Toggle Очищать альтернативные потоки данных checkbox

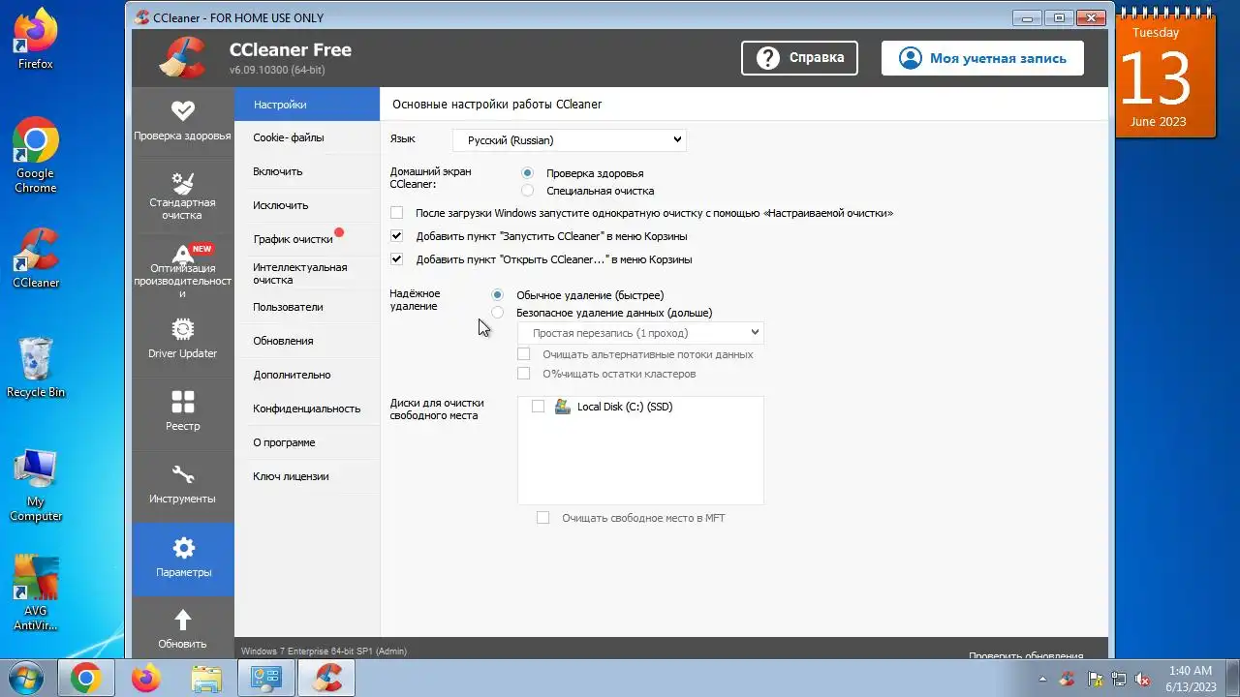[523, 354]
